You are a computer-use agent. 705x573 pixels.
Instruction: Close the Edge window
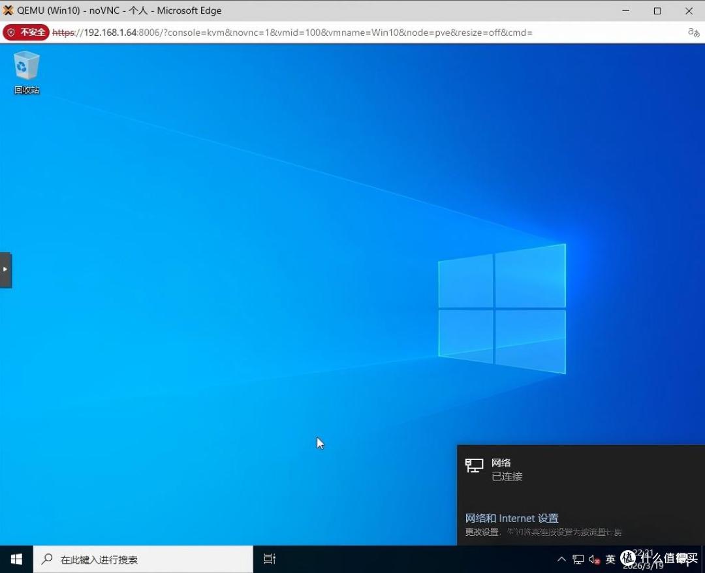[x=689, y=10]
